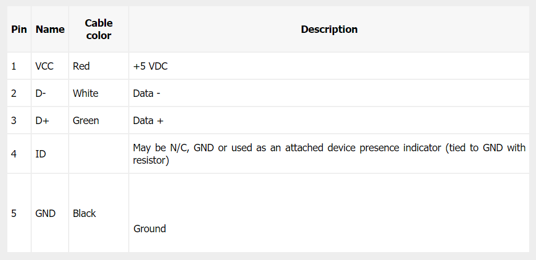536x260 pixels.
Task: Select the Data - description cell
Action: coord(146,93)
